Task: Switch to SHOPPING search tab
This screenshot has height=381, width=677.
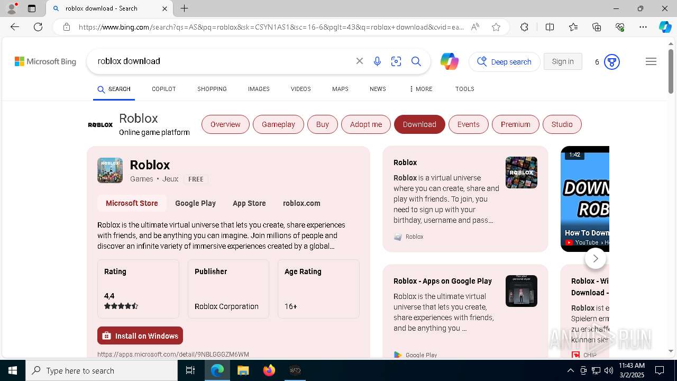Action: point(212,89)
